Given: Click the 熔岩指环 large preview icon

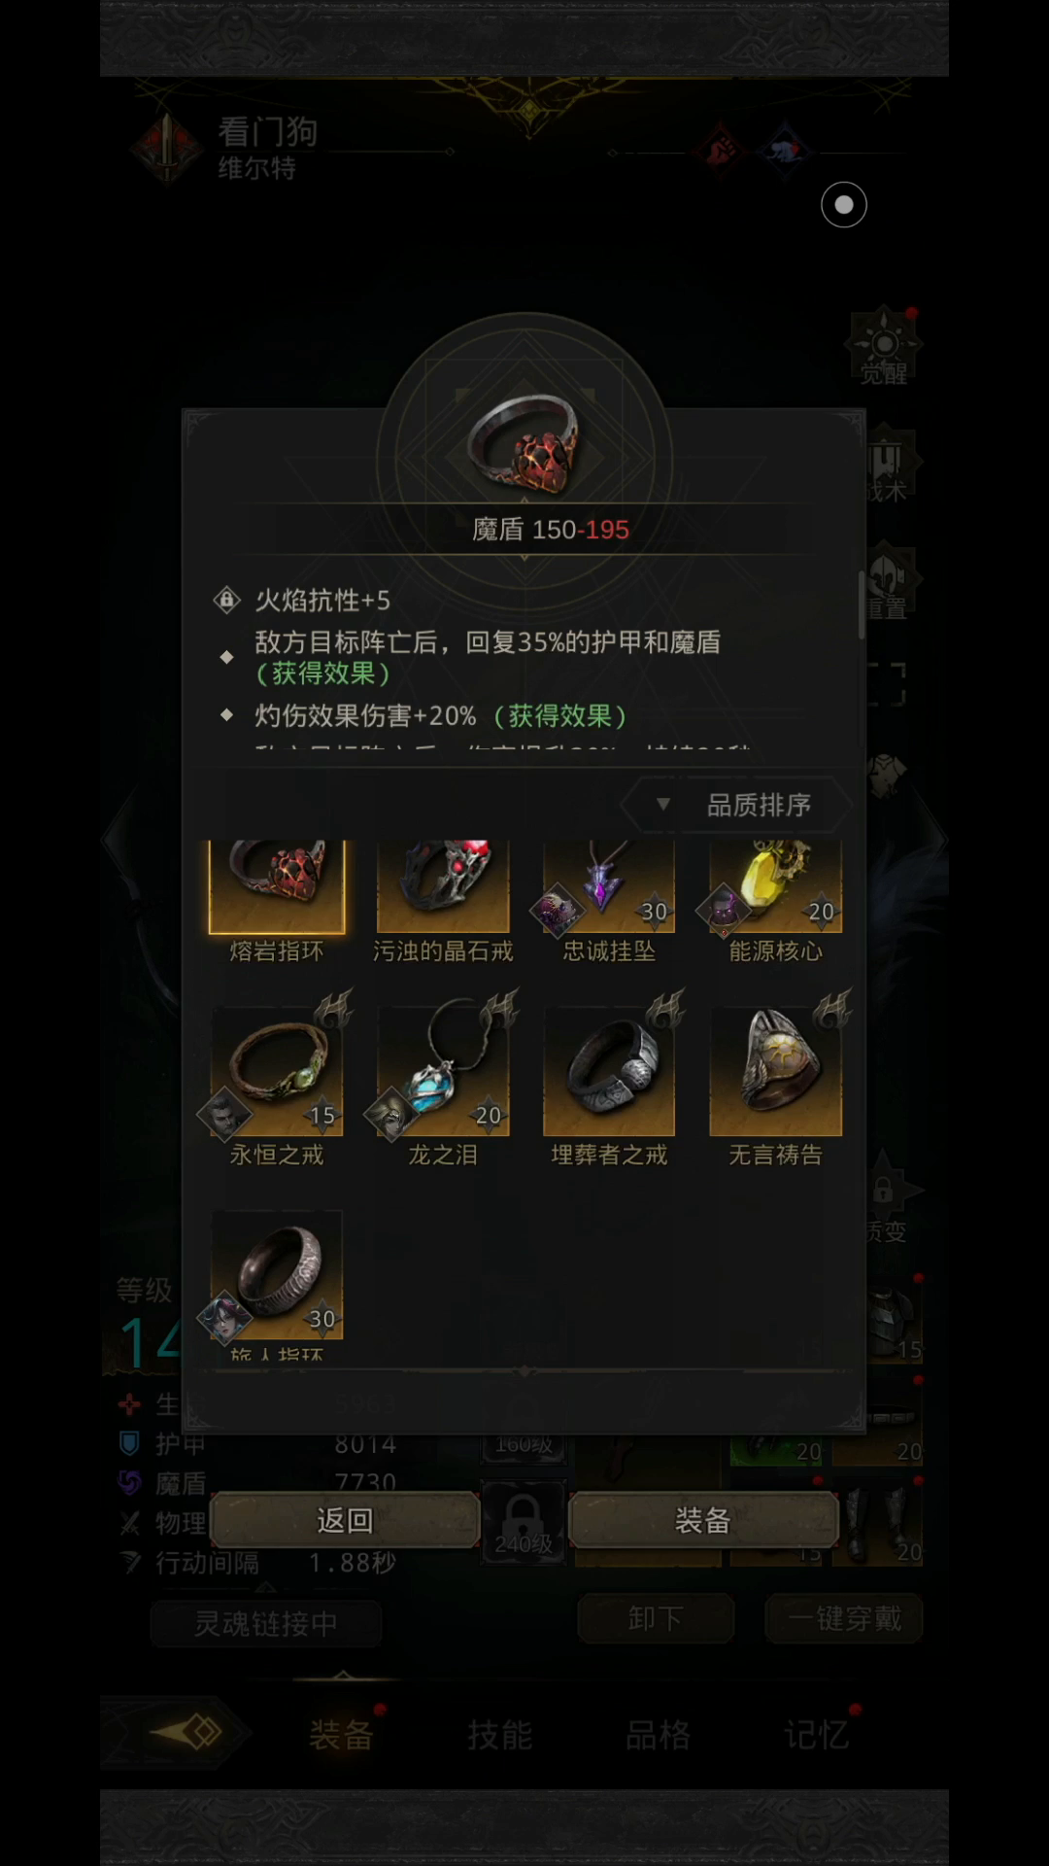Looking at the screenshot, I should tap(524, 445).
